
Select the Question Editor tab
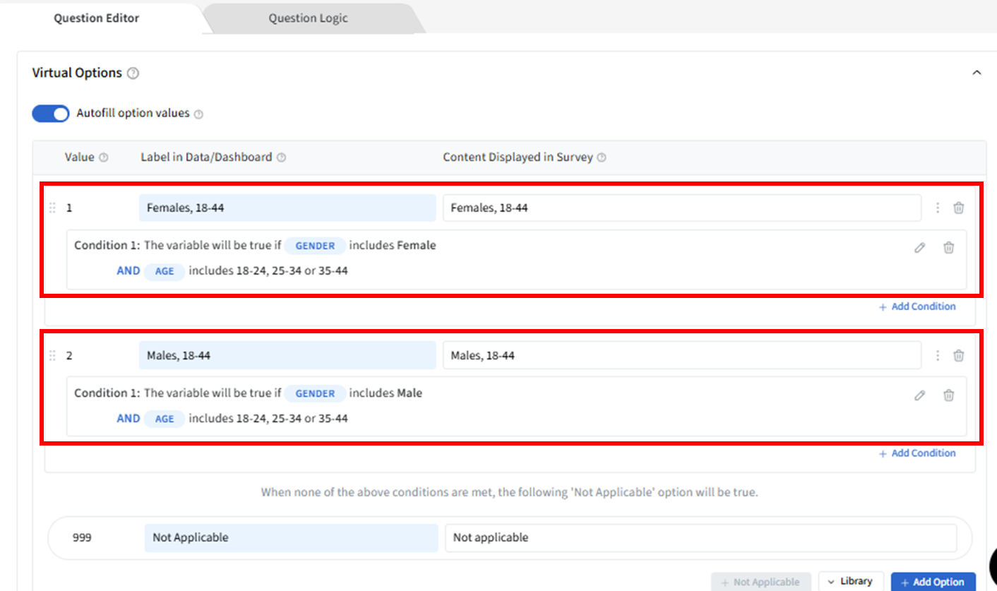coord(97,18)
